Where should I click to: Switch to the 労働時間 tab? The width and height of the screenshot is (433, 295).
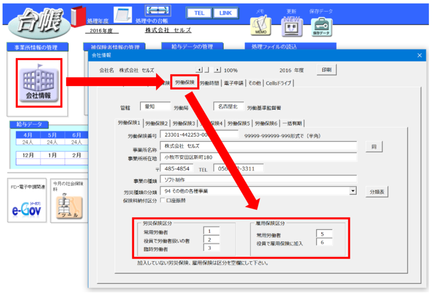(x=209, y=83)
